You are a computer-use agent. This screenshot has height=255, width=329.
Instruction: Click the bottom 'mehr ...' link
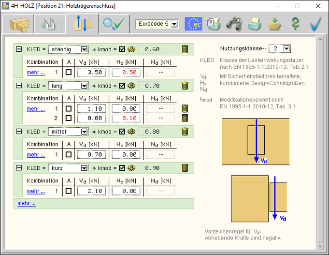coord(27,203)
